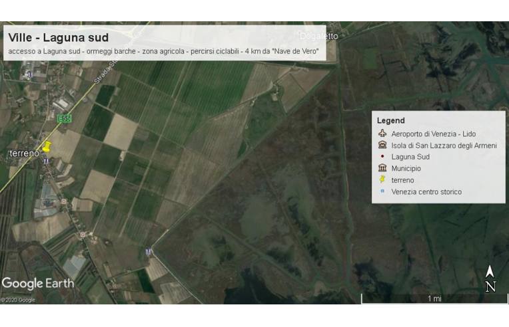
Task: Click the 1 mi scale bar
Action: (x=434, y=300)
